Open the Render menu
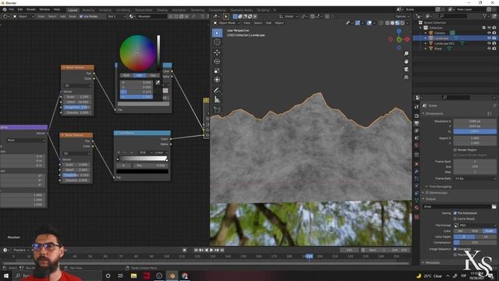This screenshot has width=499, height=281. pyautogui.click(x=31, y=9)
